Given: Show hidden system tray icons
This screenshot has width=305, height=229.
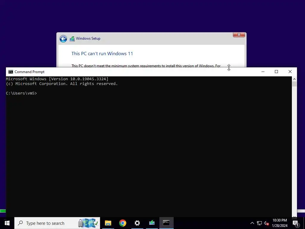Looking at the screenshot, I should tap(252, 223).
